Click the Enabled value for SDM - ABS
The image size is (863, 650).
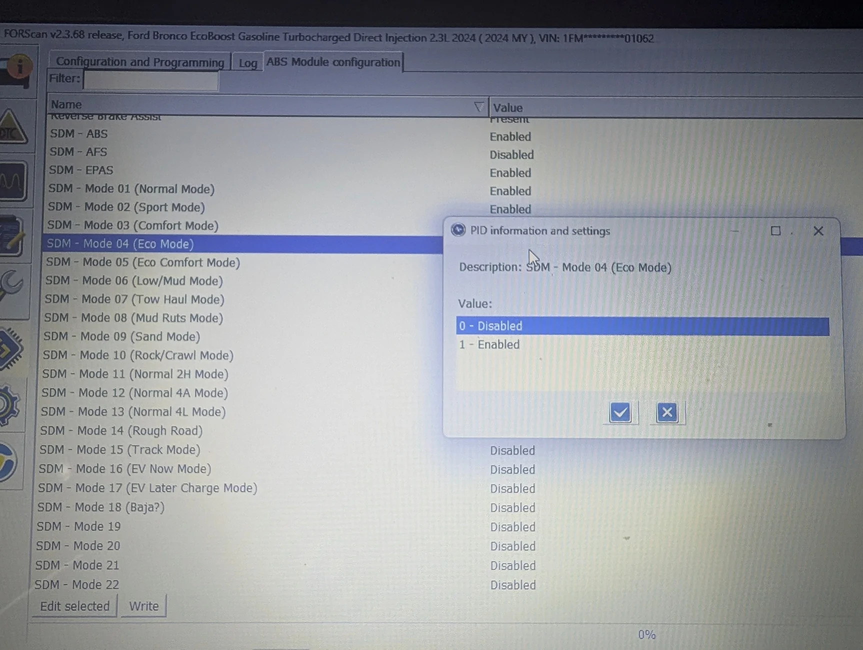510,136
